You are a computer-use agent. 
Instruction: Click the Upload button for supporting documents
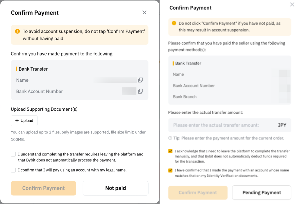click(x=24, y=121)
